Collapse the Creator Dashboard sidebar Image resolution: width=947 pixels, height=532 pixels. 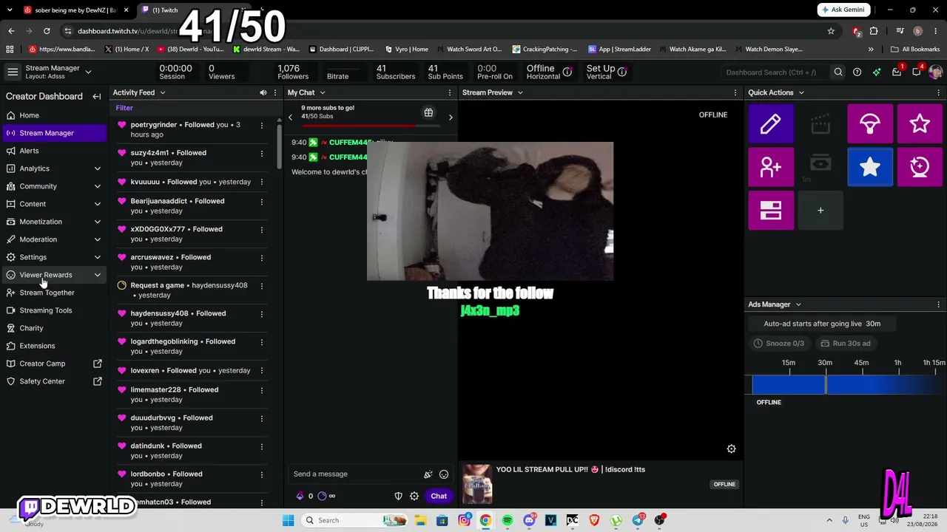97,96
